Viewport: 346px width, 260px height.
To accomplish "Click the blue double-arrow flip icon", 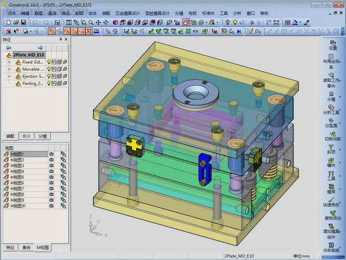I will (x=96, y=31).
